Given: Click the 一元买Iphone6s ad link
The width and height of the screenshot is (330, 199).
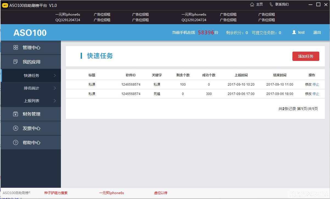Looking at the screenshot, I should pyautogui.click(x=111, y=193).
